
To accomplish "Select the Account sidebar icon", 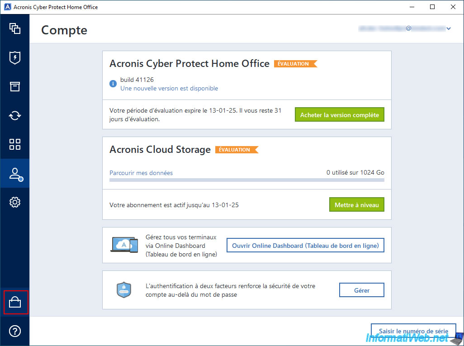I will click(x=15, y=173).
